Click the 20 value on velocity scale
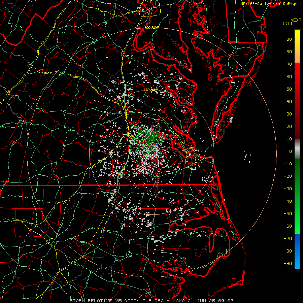 pos(289,127)
